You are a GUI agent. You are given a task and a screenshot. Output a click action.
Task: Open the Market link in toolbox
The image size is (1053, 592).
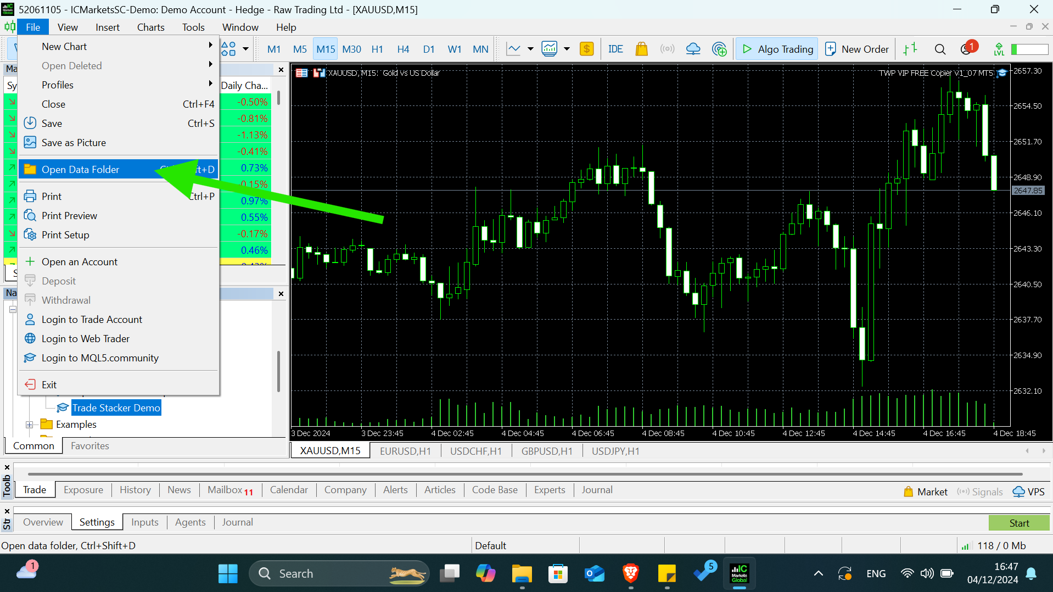[926, 492]
